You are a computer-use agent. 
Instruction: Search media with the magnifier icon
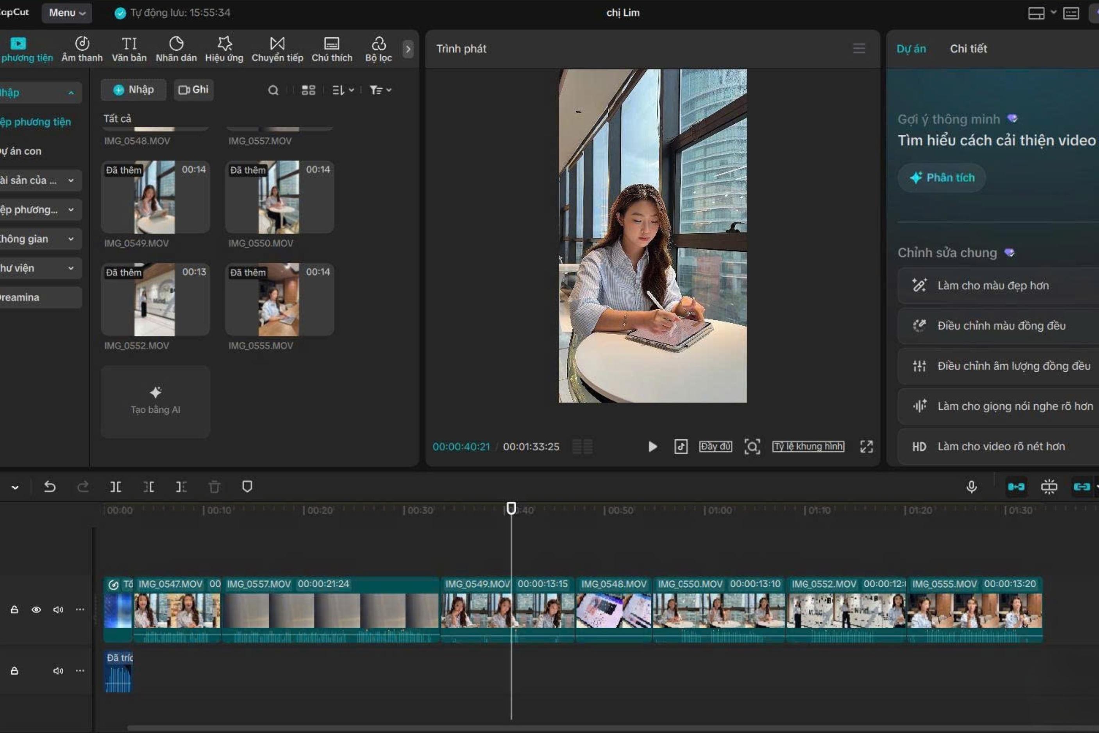[x=273, y=90]
